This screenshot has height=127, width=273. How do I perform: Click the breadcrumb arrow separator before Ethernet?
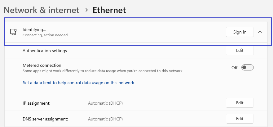tap(86, 10)
